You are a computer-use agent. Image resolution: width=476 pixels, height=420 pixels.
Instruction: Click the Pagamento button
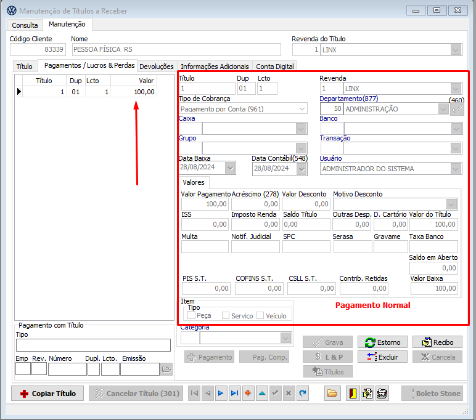[210, 357]
